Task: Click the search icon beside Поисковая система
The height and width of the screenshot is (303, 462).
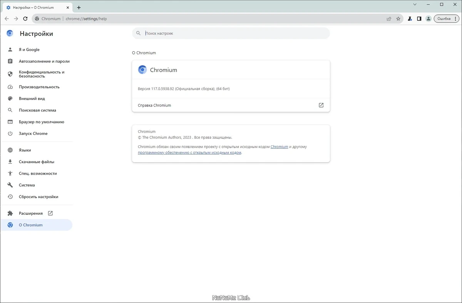Action: tap(10, 110)
